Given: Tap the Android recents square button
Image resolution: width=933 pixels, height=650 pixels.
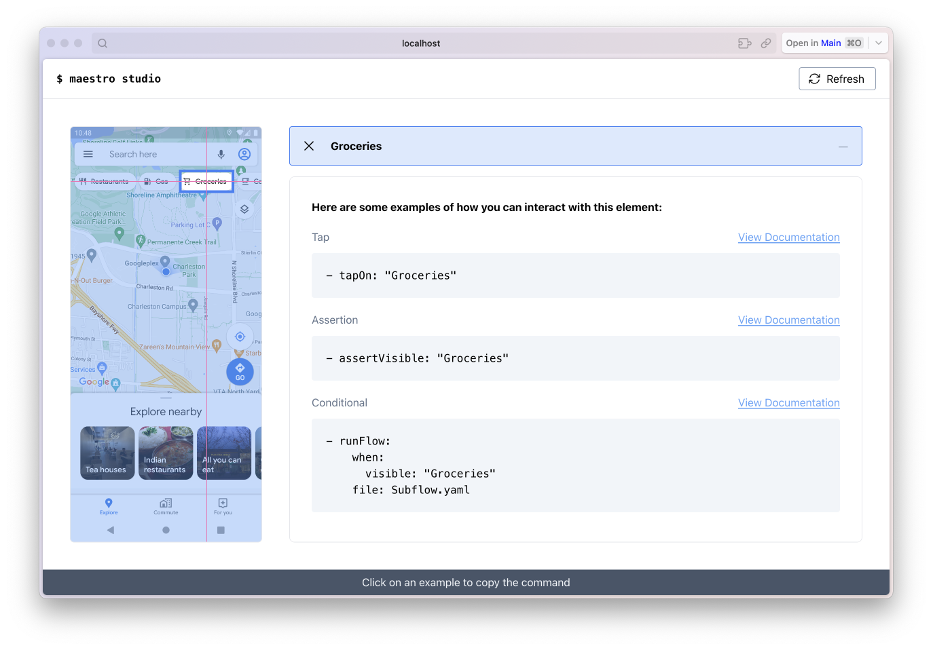Looking at the screenshot, I should pos(221,530).
